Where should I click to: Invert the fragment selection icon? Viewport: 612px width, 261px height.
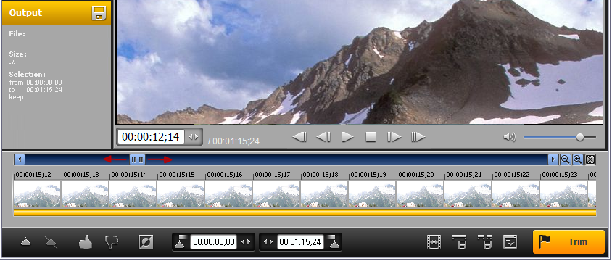146,242
